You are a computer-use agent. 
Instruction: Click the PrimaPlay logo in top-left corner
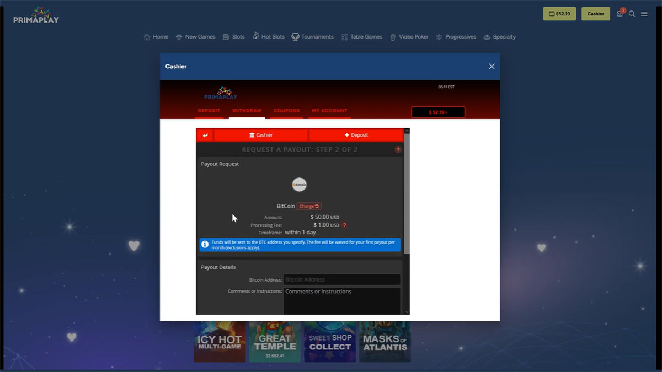[x=36, y=15]
